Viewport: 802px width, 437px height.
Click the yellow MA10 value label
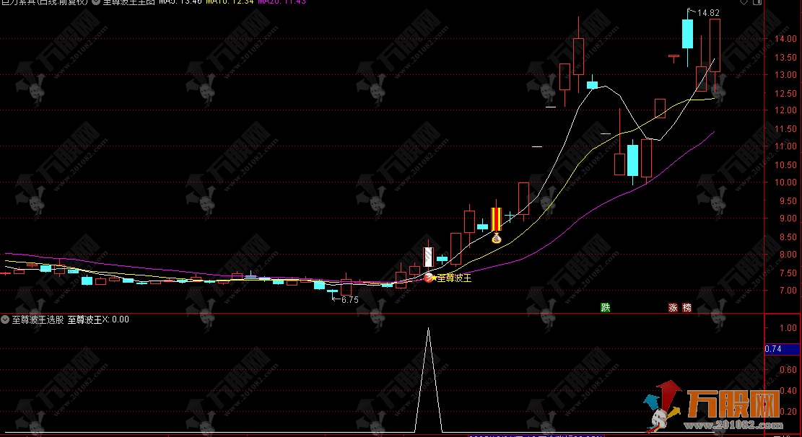(230, 2)
